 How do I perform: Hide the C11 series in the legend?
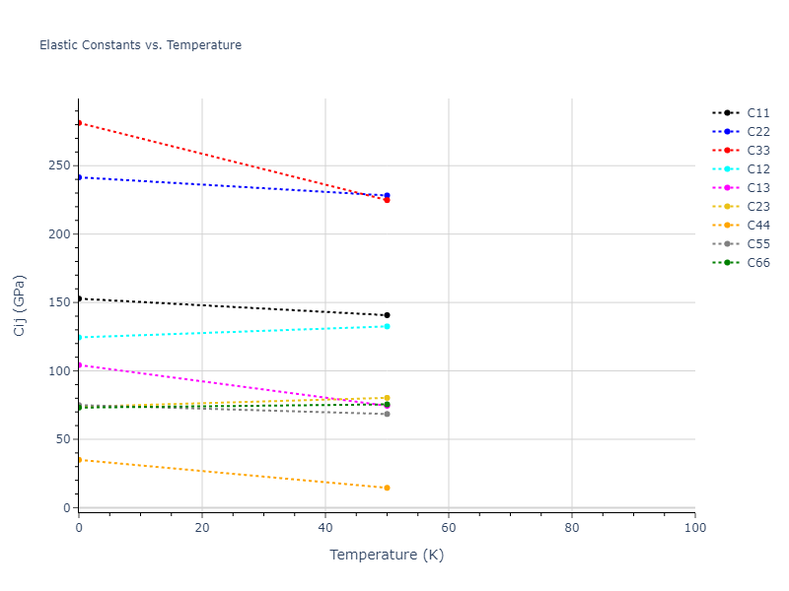point(757,113)
